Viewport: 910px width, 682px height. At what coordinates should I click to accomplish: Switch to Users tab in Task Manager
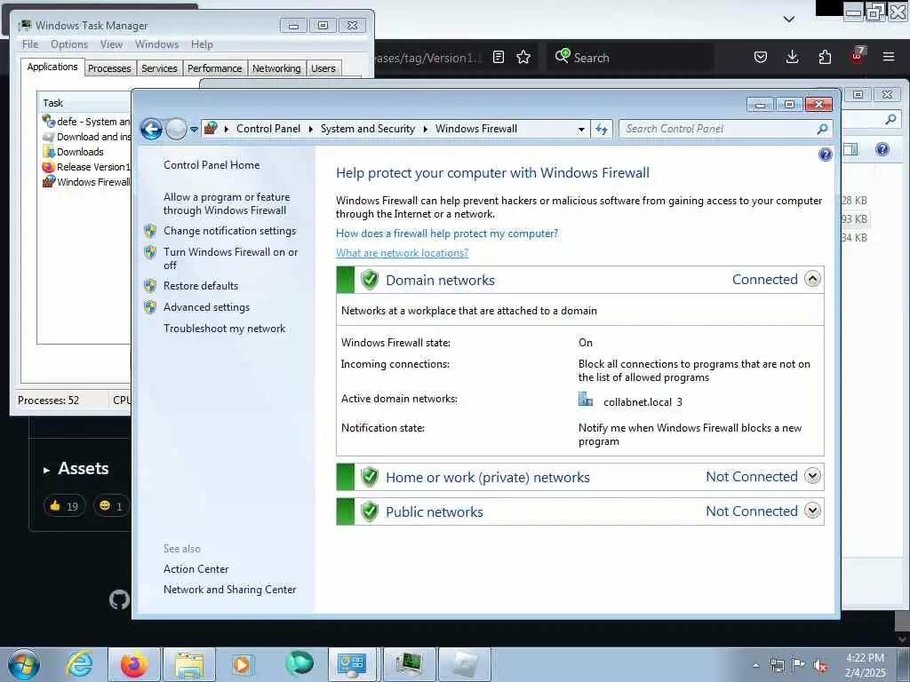[x=323, y=68]
